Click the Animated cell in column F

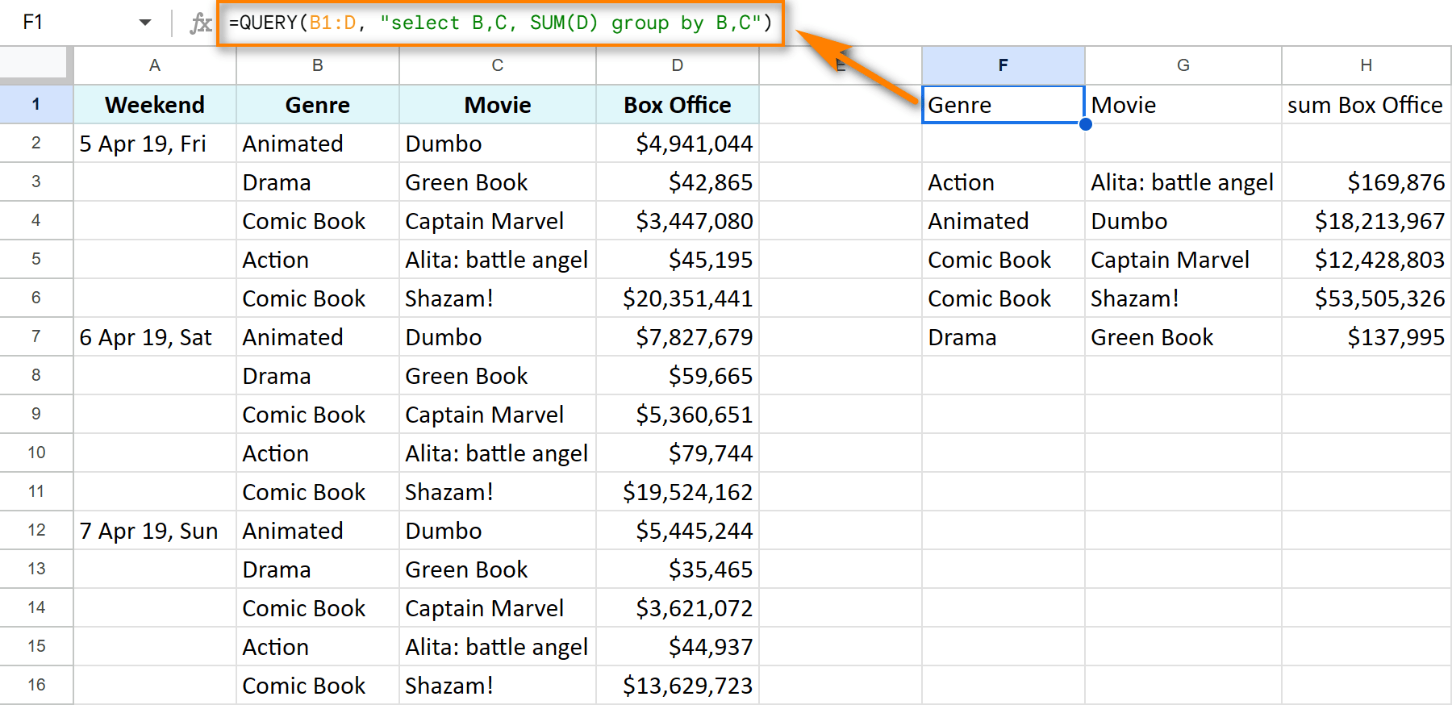pyautogui.click(x=1003, y=221)
